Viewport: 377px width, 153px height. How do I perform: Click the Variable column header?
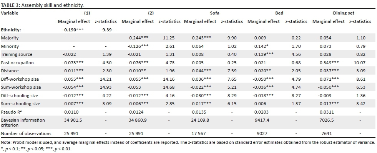(10, 13)
